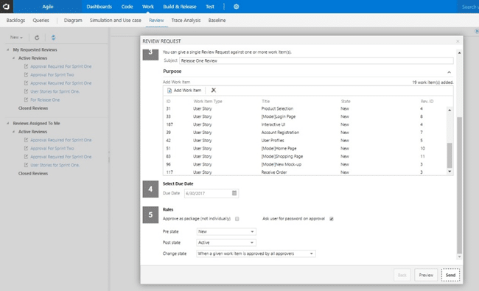Image resolution: width=479 pixels, height=291 pixels.
Task: Open the Pre state dropdown
Action: pyautogui.click(x=226, y=232)
